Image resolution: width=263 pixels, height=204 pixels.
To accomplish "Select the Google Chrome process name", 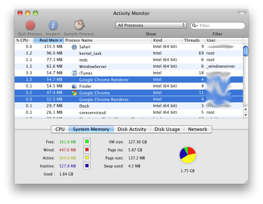I will [x=95, y=93].
